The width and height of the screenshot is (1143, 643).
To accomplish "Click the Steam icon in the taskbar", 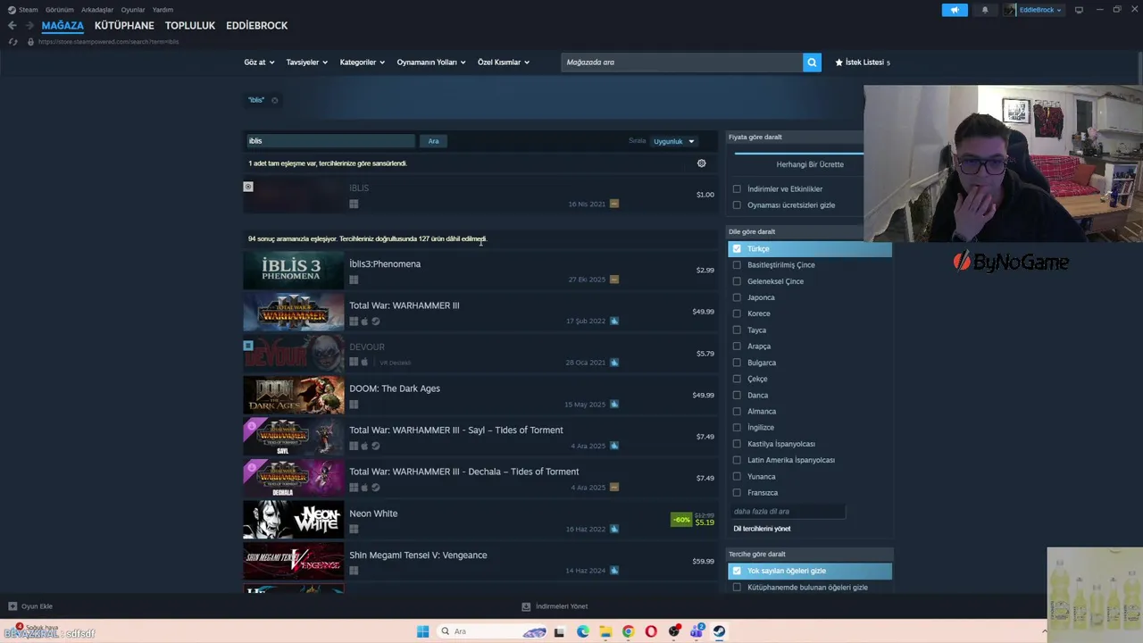I will tap(719, 631).
